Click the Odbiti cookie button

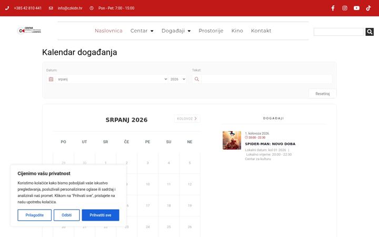point(66,215)
